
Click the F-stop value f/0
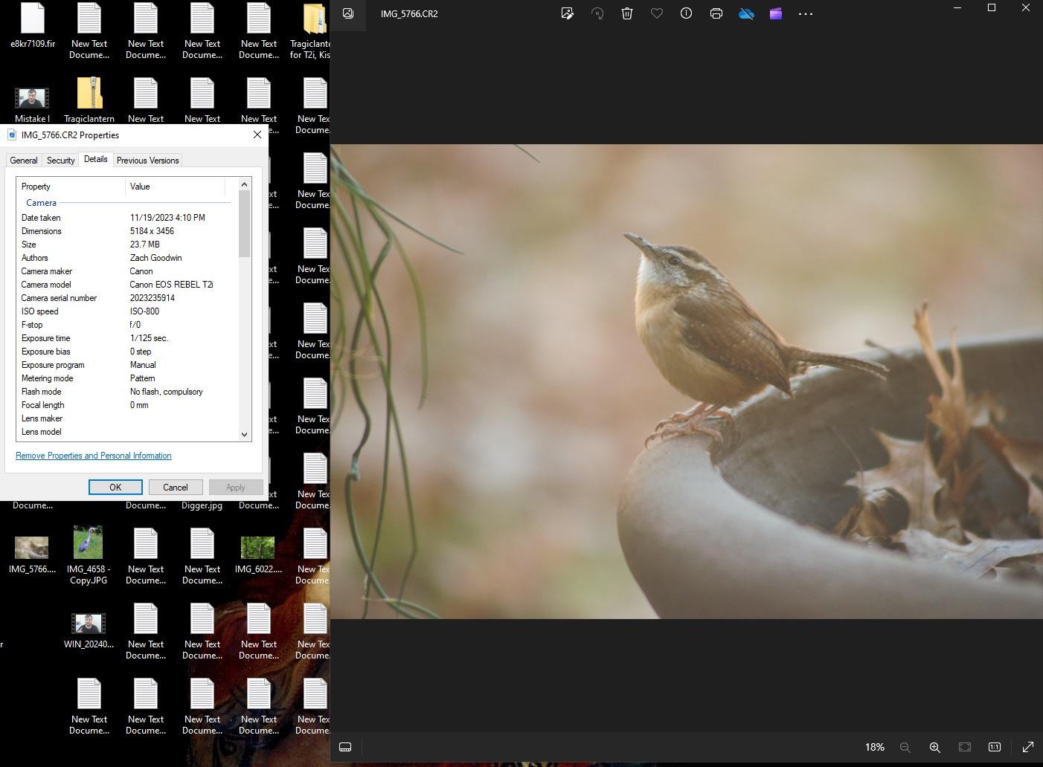tap(135, 325)
